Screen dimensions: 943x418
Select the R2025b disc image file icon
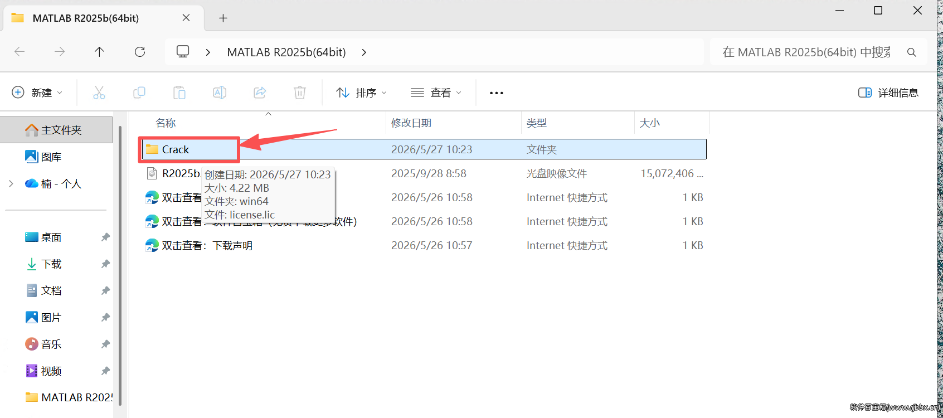coord(152,173)
